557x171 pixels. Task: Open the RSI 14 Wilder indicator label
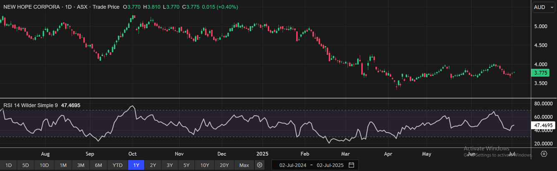(31, 106)
